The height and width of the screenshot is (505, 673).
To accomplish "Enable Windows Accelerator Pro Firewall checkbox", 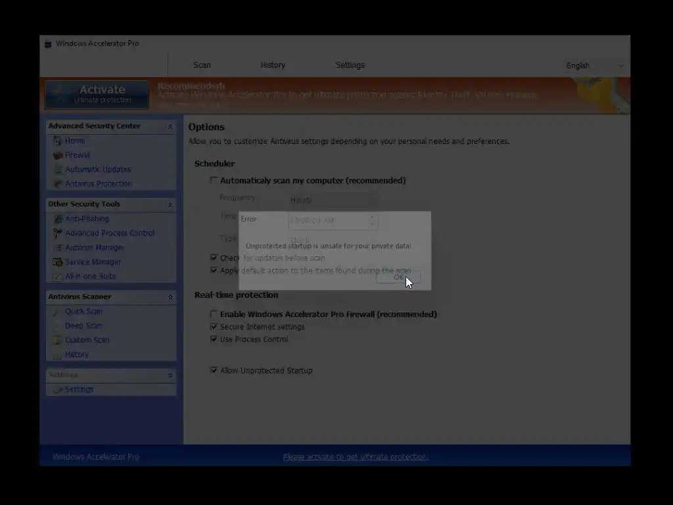I will (x=214, y=314).
